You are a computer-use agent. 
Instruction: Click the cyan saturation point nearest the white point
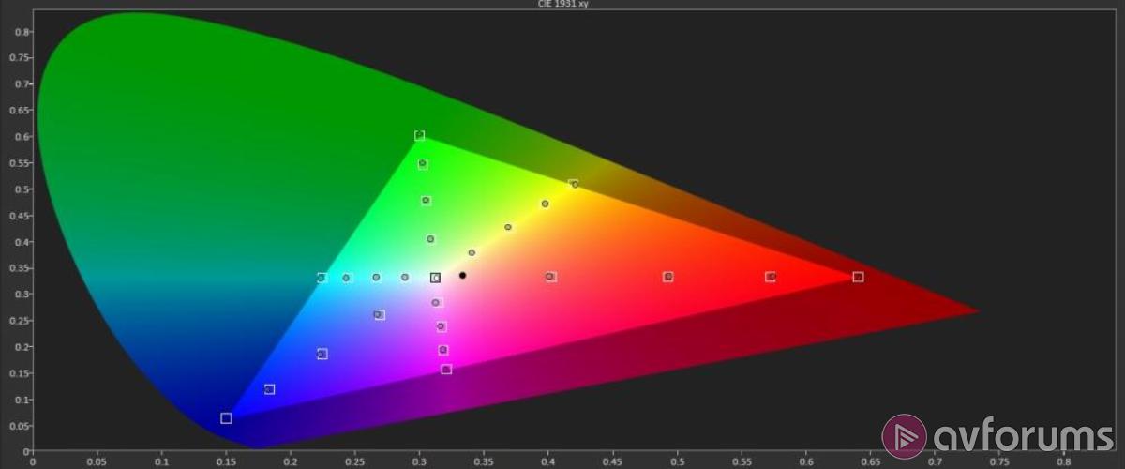405,278
